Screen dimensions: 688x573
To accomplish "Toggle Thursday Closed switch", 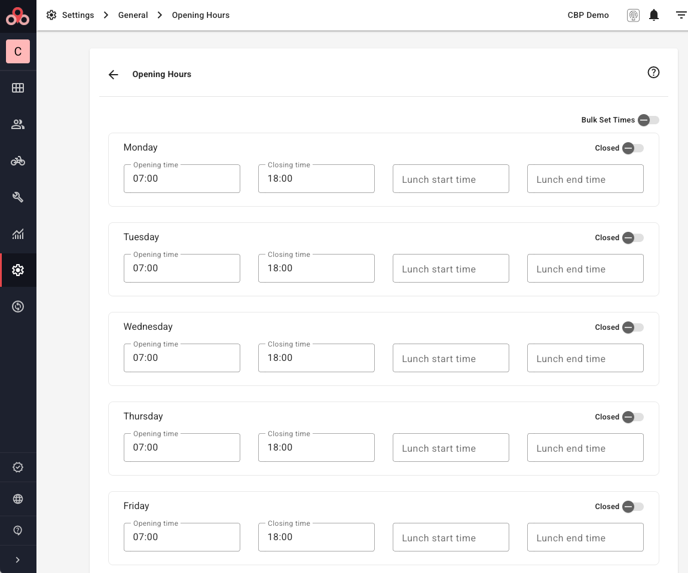I will tap(633, 417).
